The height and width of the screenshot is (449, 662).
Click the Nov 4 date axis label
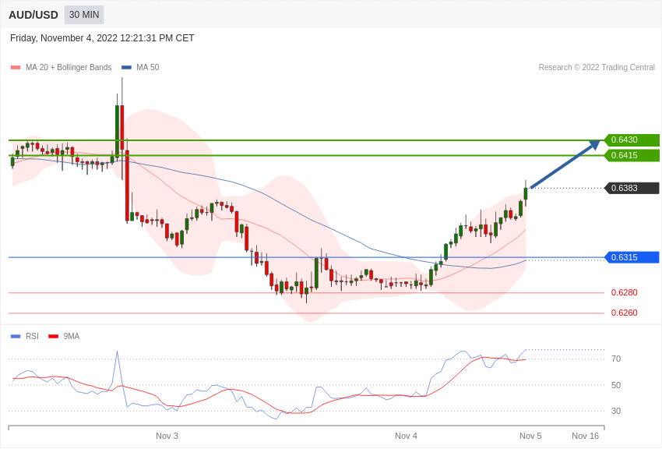(406, 436)
